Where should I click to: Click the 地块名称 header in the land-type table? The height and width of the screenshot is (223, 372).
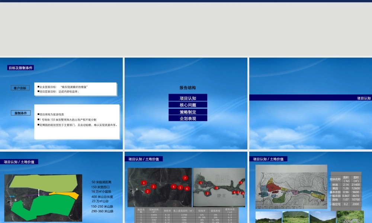click(x=335, y=179)
